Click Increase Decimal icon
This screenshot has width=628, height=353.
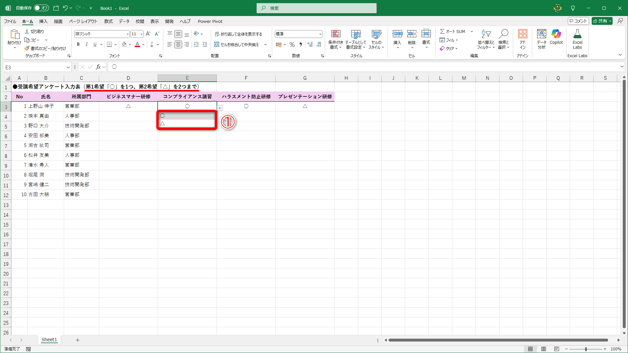point(310,44)
